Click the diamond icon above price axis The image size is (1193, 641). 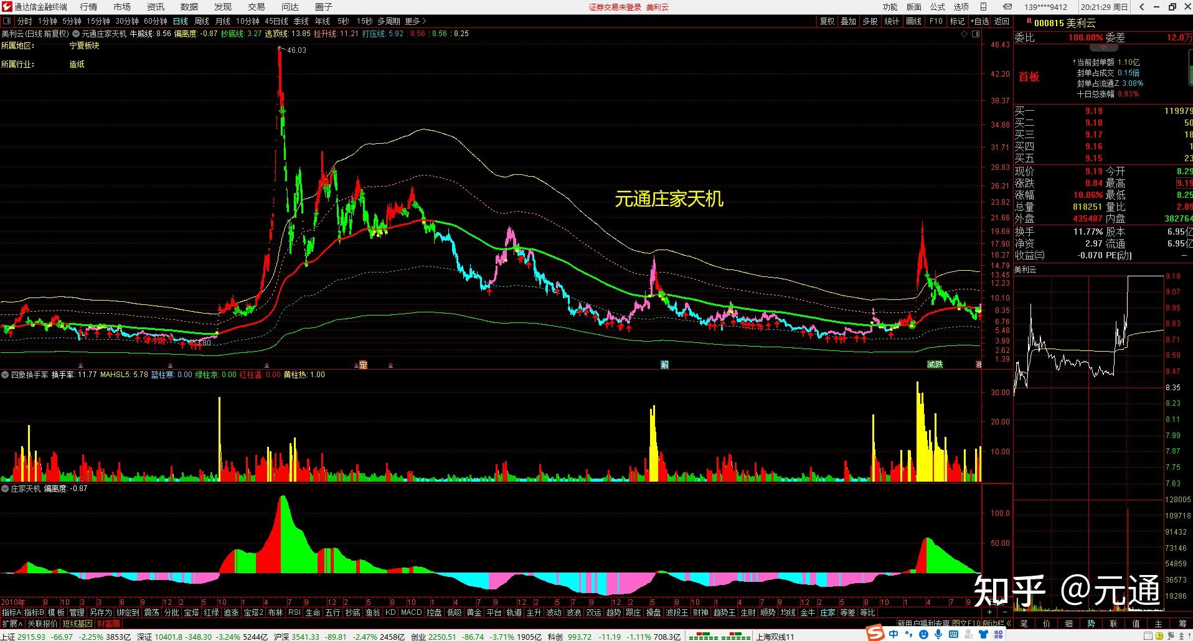[964, 34]
